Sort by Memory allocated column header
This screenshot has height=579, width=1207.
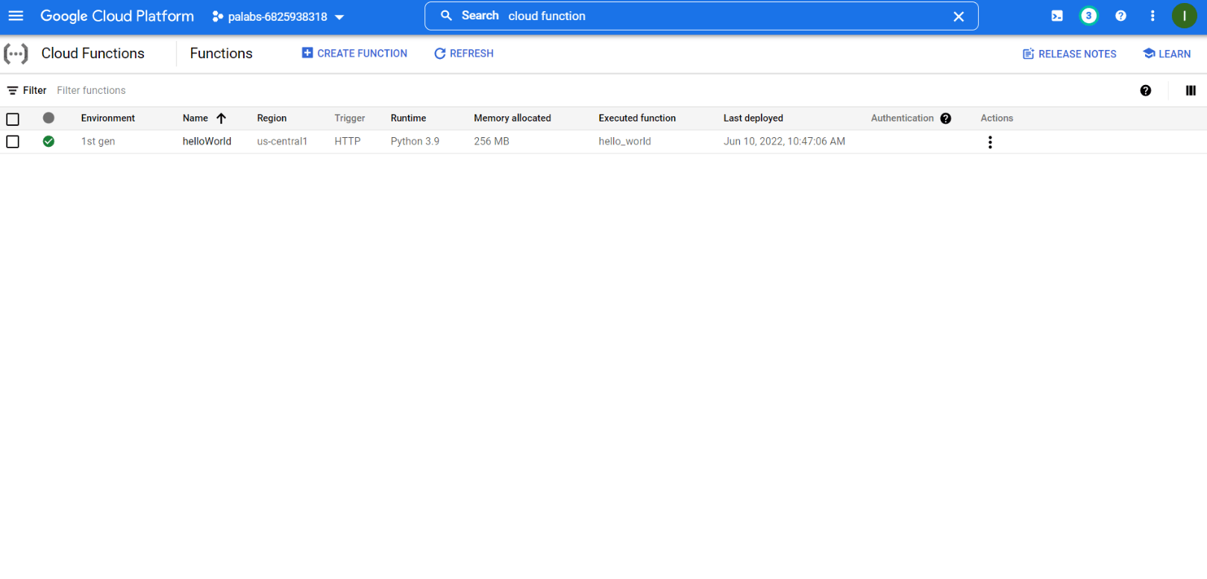pos(512,118)
